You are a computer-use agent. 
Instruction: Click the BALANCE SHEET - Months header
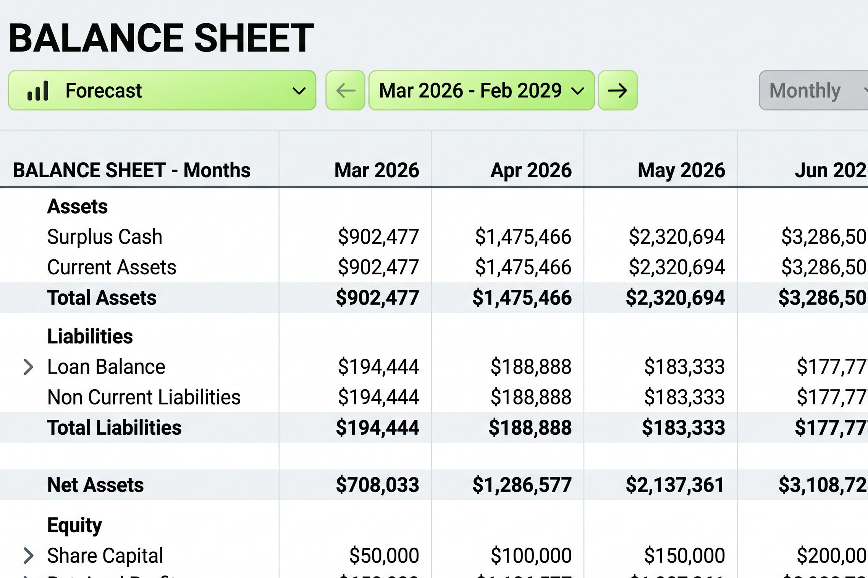click(x=132, y=170)
